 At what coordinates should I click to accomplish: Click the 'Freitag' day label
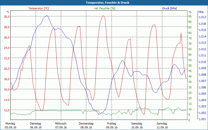pos(112,123)
